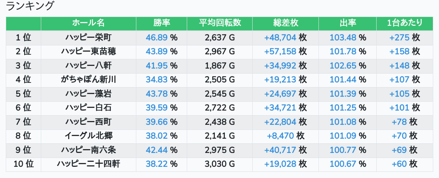Click the 1台あたり column header

pos(404,23)
